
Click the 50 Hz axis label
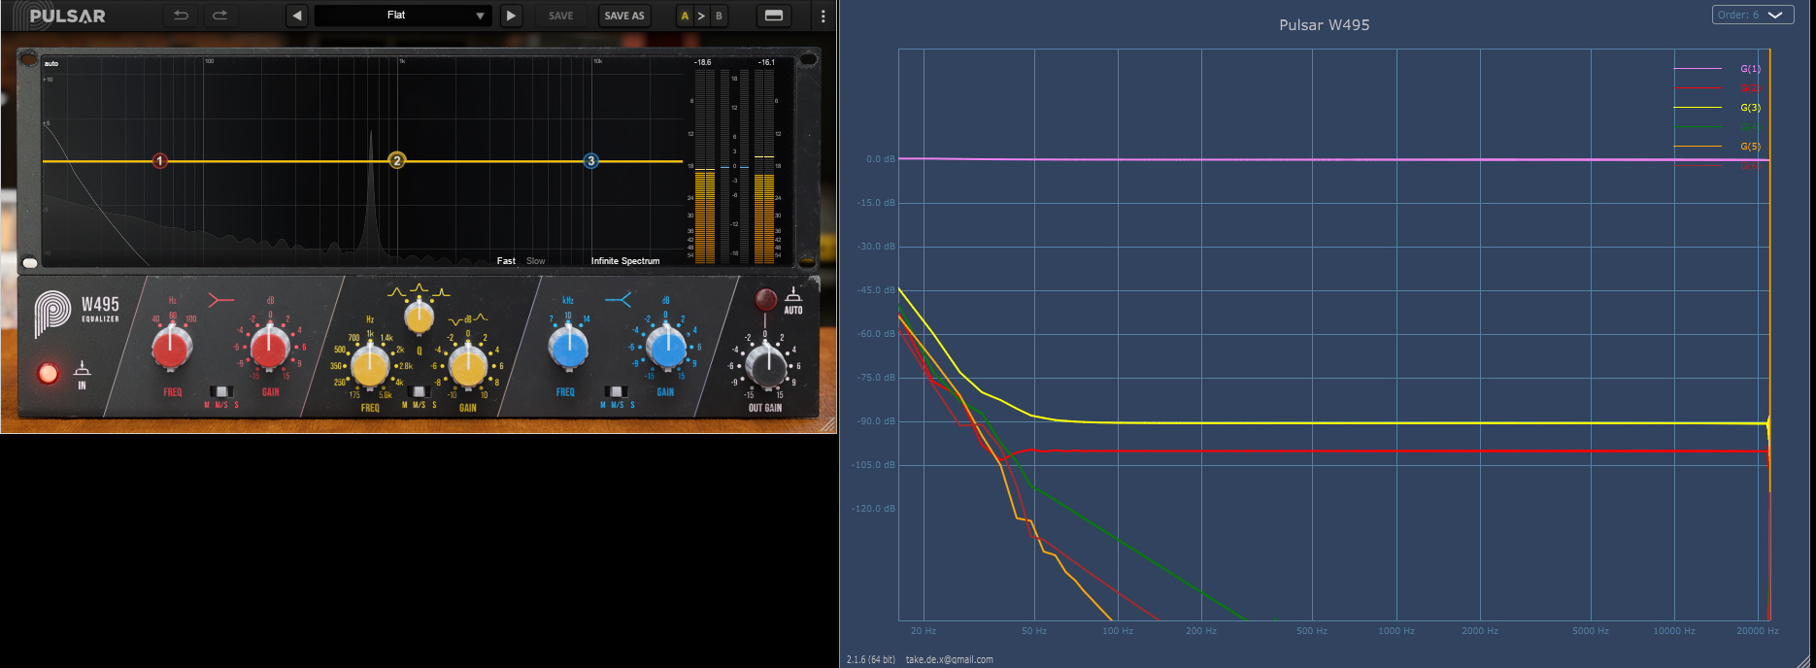point(1033,631)
